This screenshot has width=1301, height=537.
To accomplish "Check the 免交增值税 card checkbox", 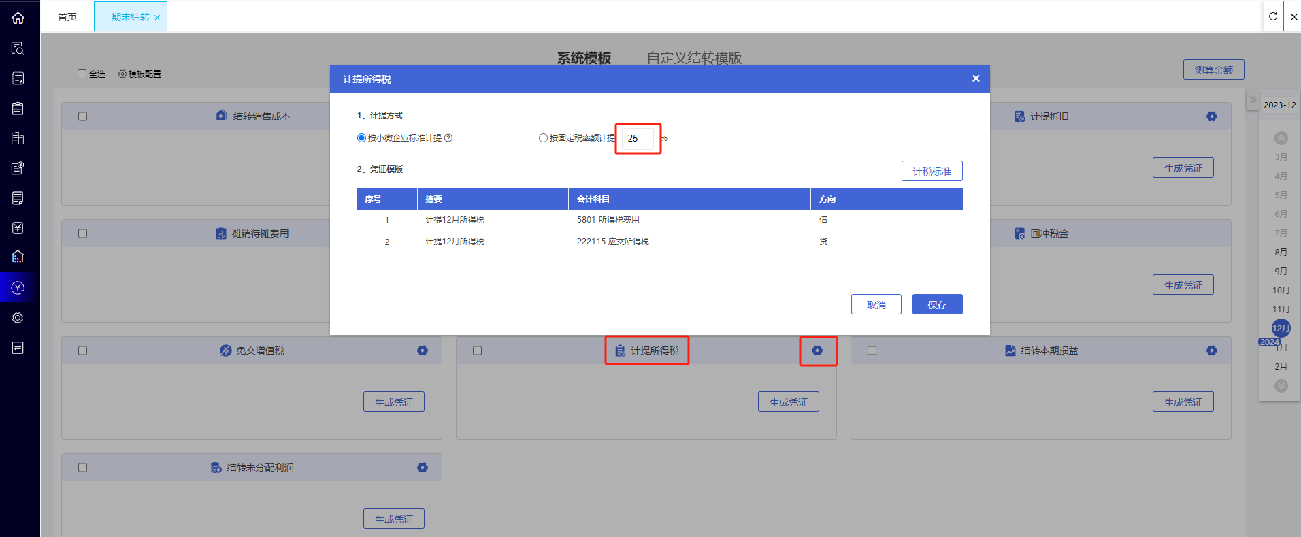I will (x=83, y=351).
